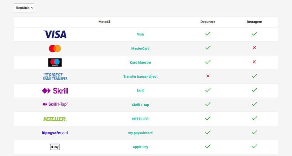Click NETELLER withdrawal checkmark
This screenshot has width=292, height=156.
(254, 118)
